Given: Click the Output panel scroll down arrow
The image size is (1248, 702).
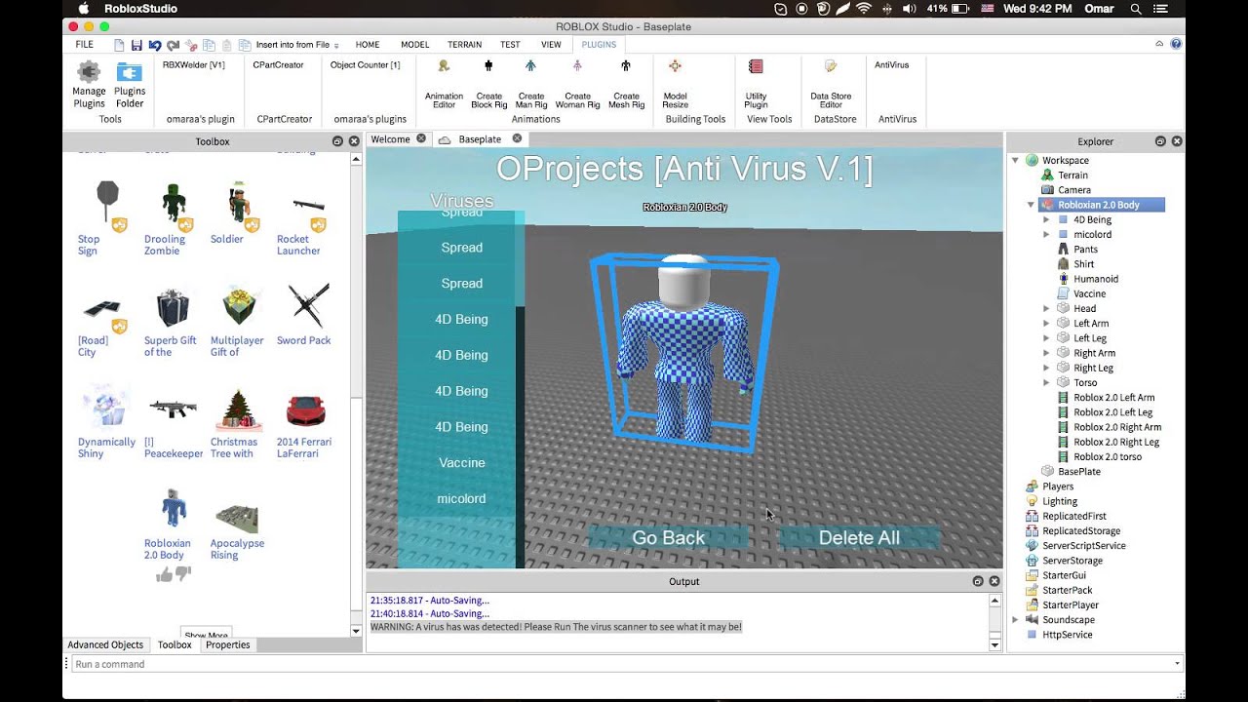Looking at the screenshot, I should pos(994,645).
